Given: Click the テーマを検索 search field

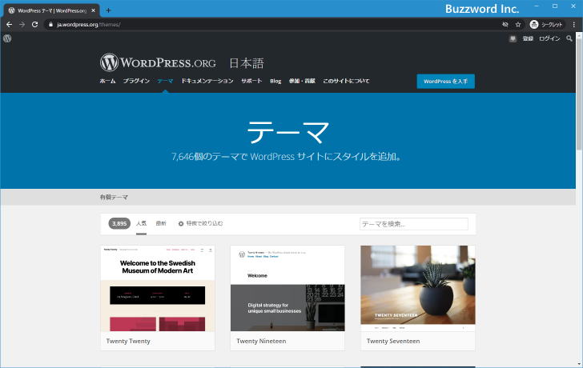Looking at the screenshot, I should click(414, 224).
